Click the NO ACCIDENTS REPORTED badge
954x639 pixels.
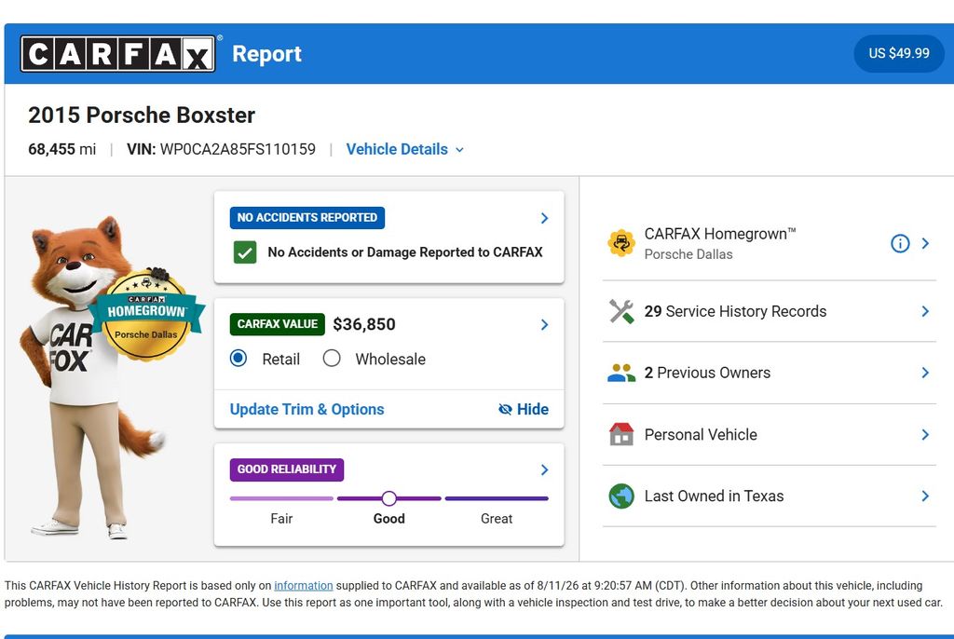tap(307, 218)
